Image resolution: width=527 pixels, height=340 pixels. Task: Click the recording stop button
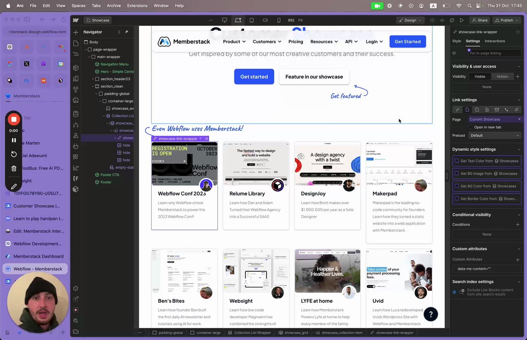click(14, 119)
